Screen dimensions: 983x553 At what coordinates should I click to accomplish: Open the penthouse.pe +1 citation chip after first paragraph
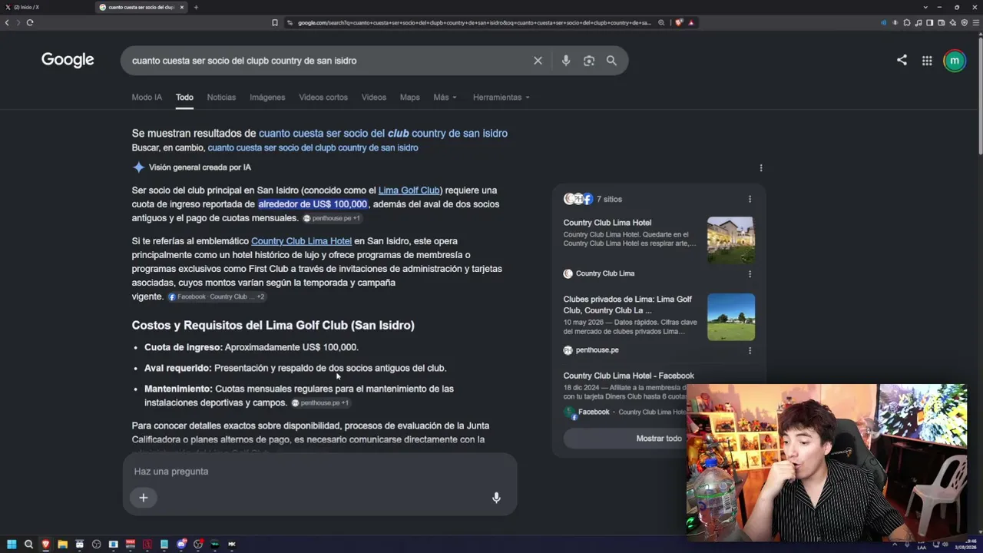[332, 219]
